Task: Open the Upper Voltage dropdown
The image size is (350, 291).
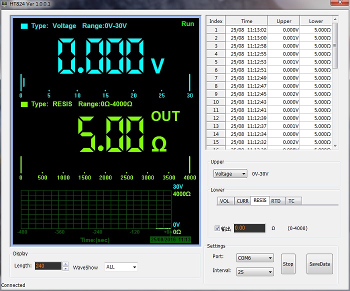Action: [x=230, y=174]
